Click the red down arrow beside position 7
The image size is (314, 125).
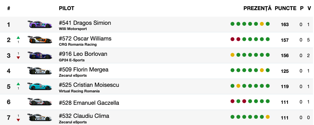pyautogui.click(x=18, y=120)
